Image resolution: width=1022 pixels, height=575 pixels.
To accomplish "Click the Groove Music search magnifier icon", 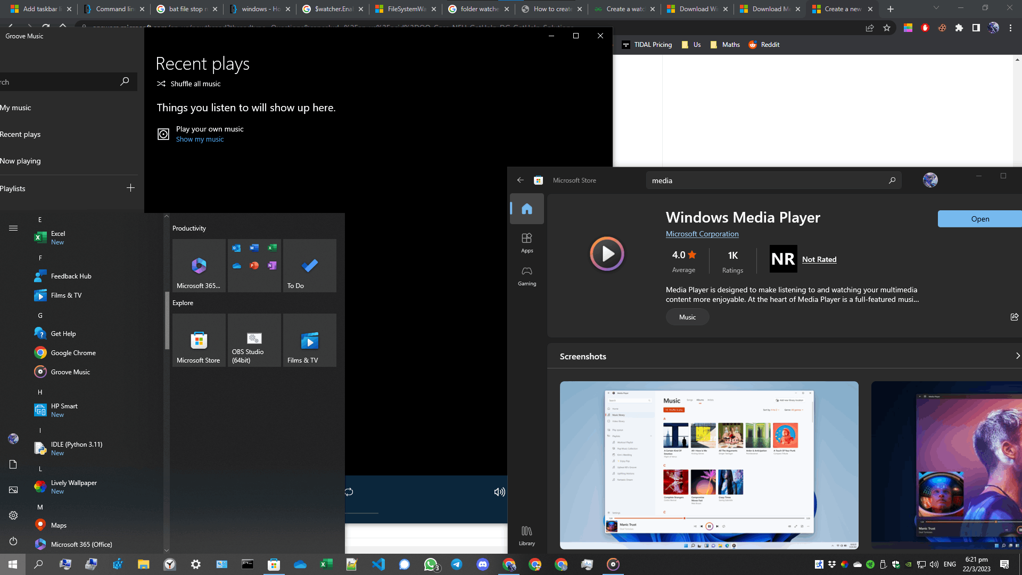I will tap(125, 81).
